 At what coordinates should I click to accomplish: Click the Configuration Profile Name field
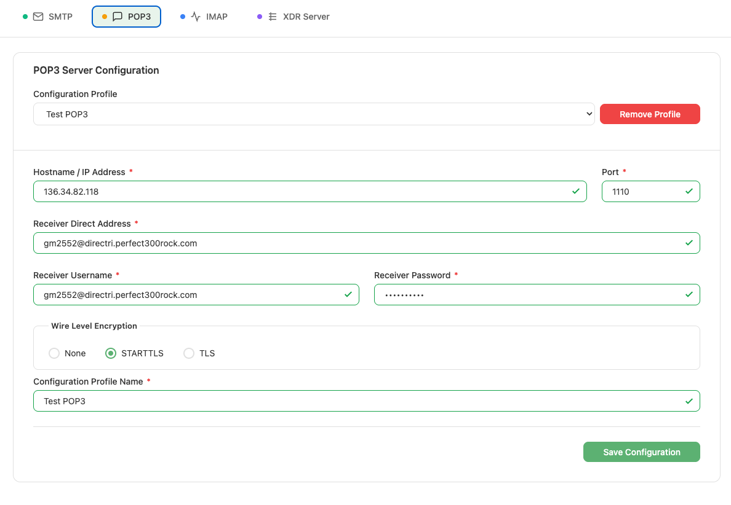click(x=367, y=401)
